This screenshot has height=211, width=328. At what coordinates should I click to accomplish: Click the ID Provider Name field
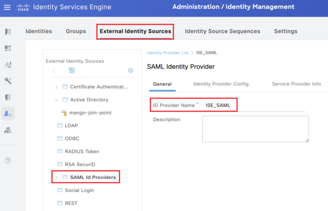254,105
